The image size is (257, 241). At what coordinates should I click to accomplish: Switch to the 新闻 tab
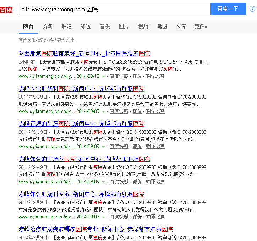click(x=47, y=27)
